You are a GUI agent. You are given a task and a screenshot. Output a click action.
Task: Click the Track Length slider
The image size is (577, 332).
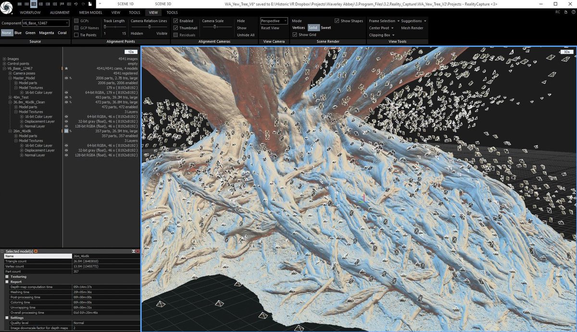[x=115, y=27]
